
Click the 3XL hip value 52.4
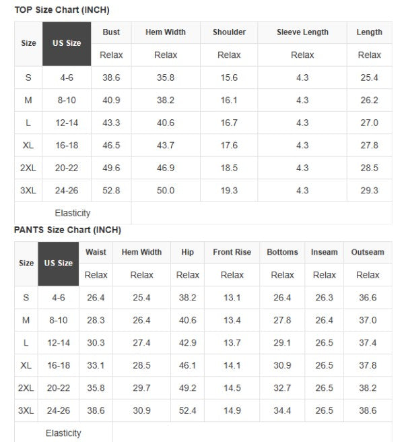[187, 410]
